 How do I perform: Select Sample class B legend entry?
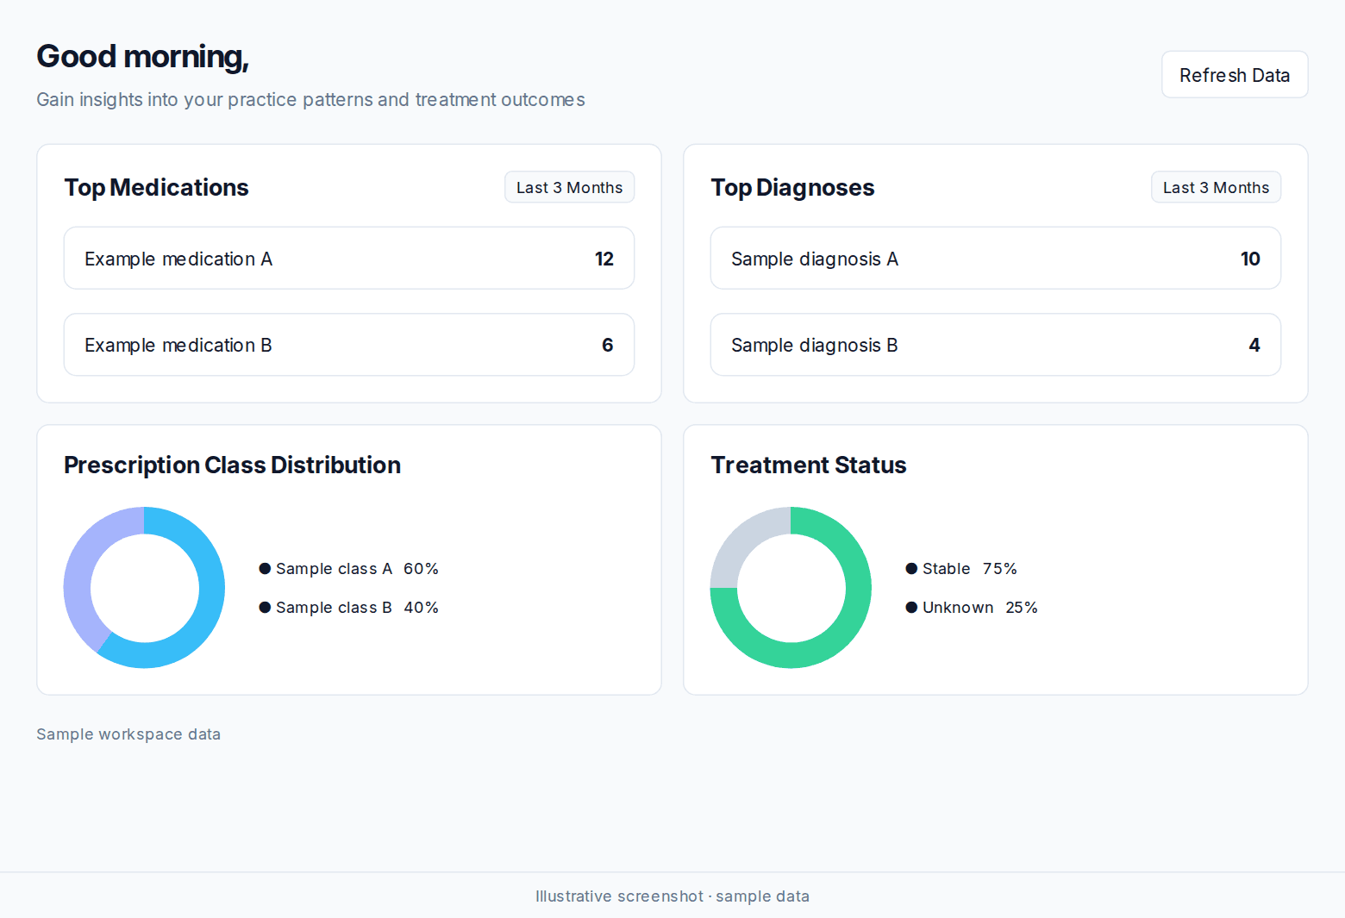(349, 608)
